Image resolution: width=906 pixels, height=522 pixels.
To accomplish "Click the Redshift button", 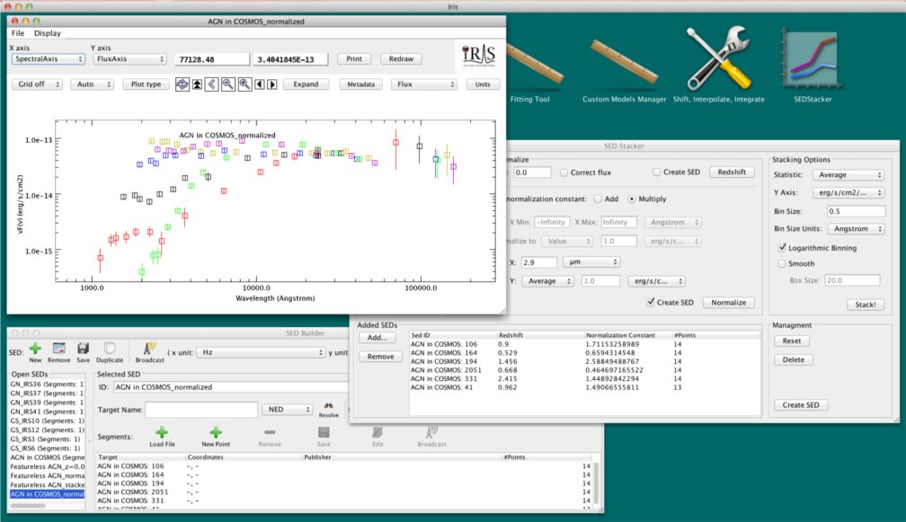I will pos(732,173).
